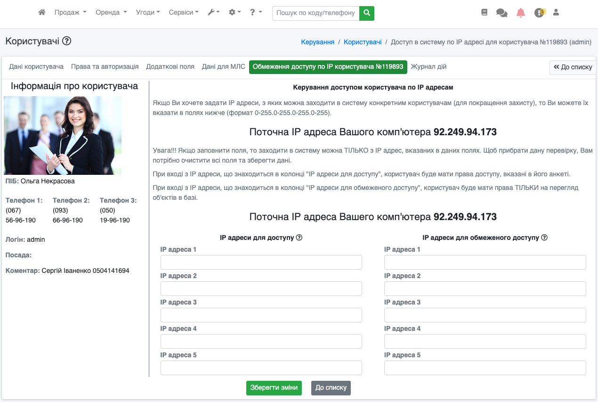This screenshot has height=402, width=598.
Task: Open the book documentation icon
Action: 485,13
